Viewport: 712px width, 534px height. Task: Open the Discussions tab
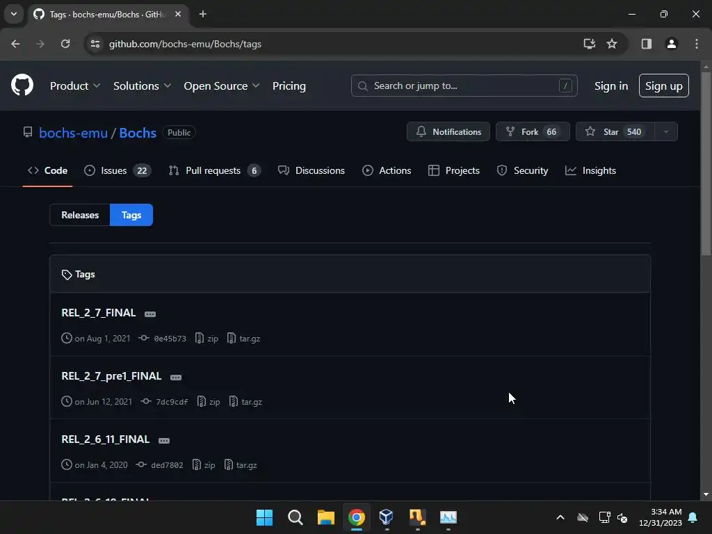(311, 170)
